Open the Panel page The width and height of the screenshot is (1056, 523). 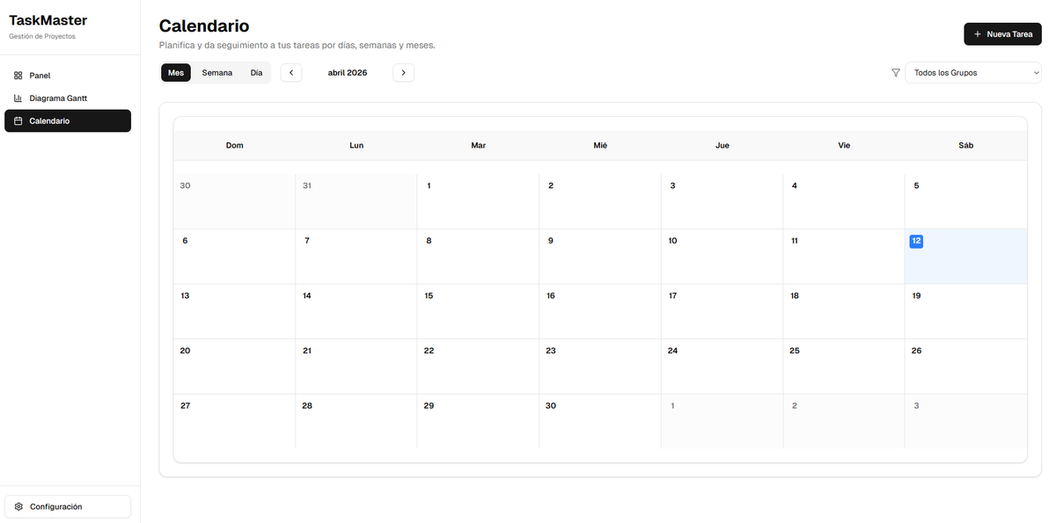coord(68,76)
